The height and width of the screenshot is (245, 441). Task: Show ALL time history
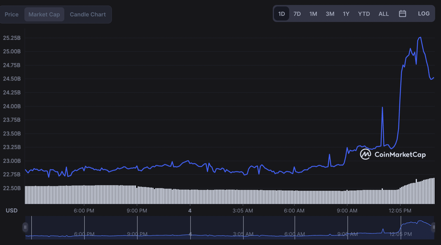coord(384,14)
